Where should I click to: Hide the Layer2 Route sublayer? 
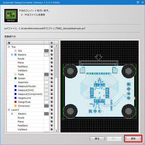click(x=52, y=118)
